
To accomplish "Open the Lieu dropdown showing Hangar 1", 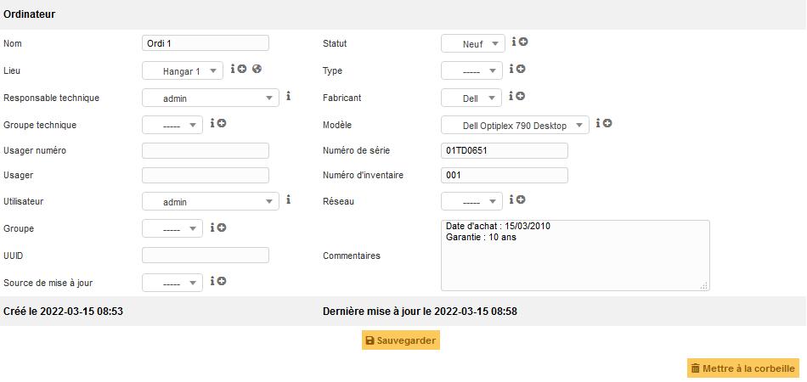I will (x=183, y=71).
